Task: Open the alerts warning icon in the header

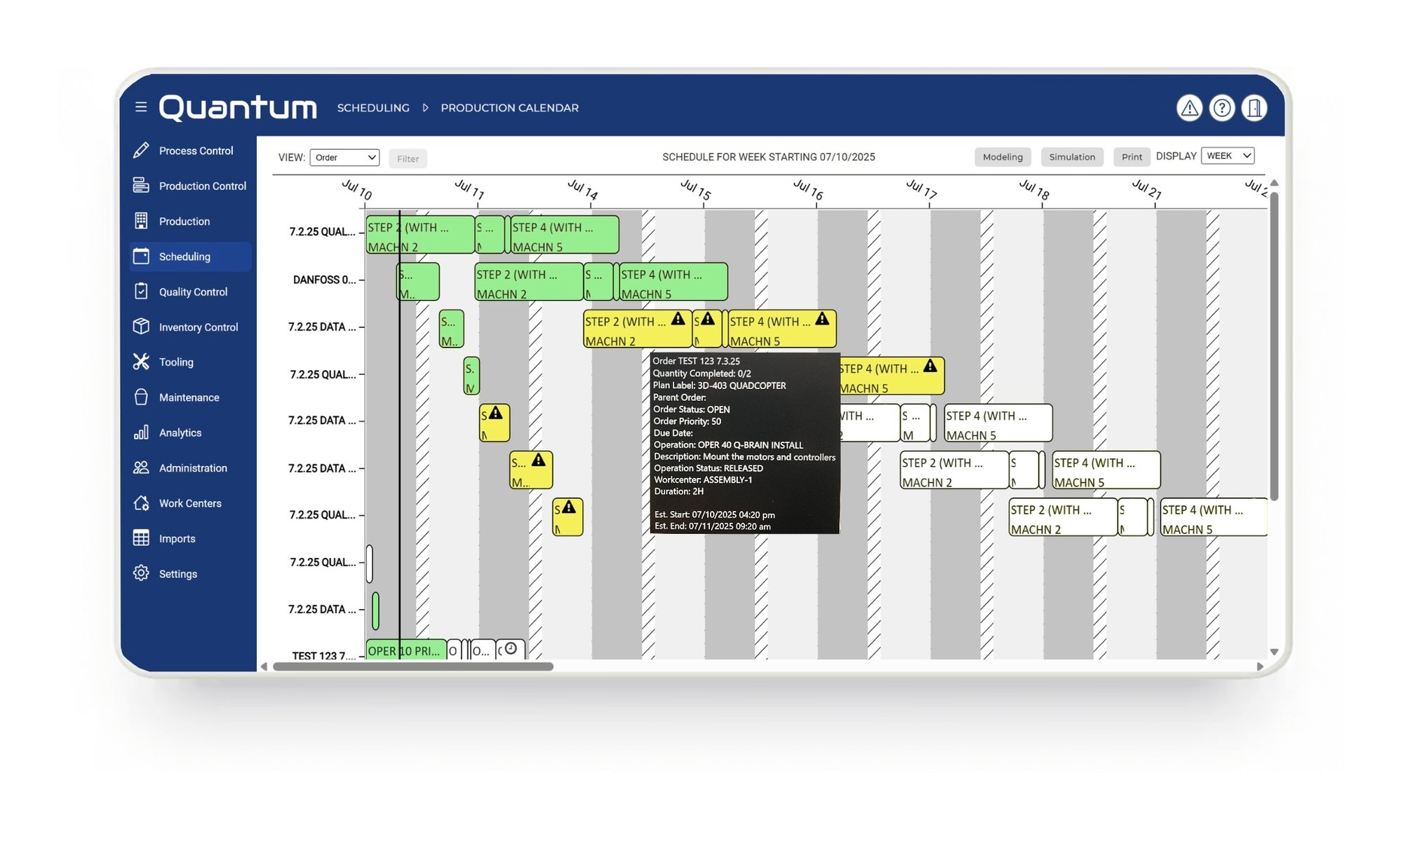Action: click(1189, 108)
